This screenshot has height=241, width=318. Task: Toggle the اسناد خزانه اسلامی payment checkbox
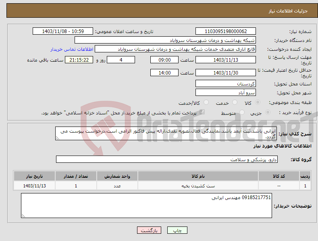(x=202, y=112)
